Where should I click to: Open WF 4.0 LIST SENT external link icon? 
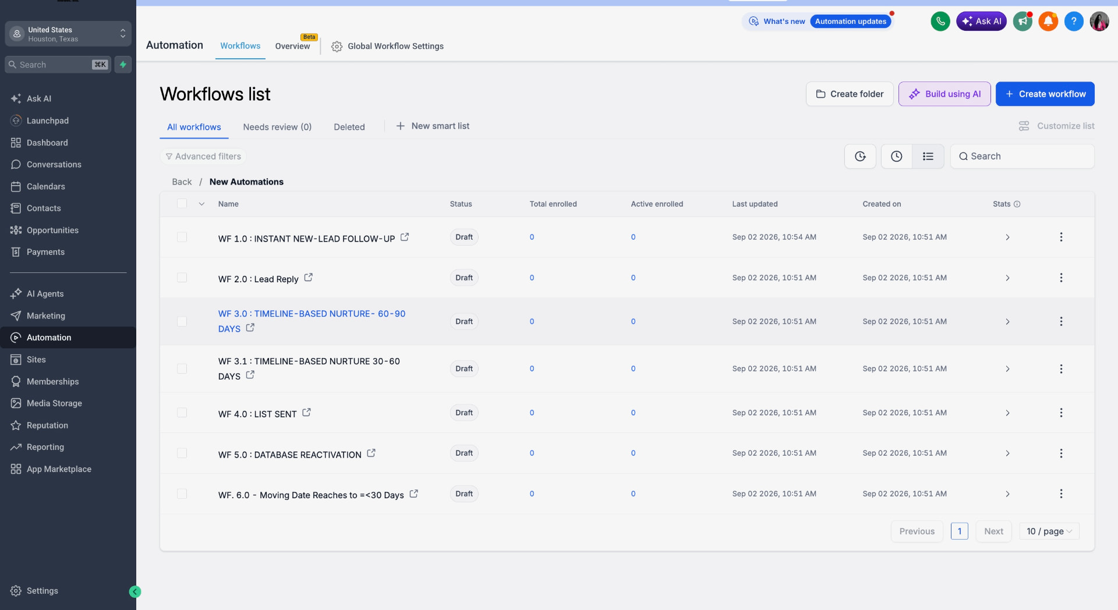(x=307, y=413)
